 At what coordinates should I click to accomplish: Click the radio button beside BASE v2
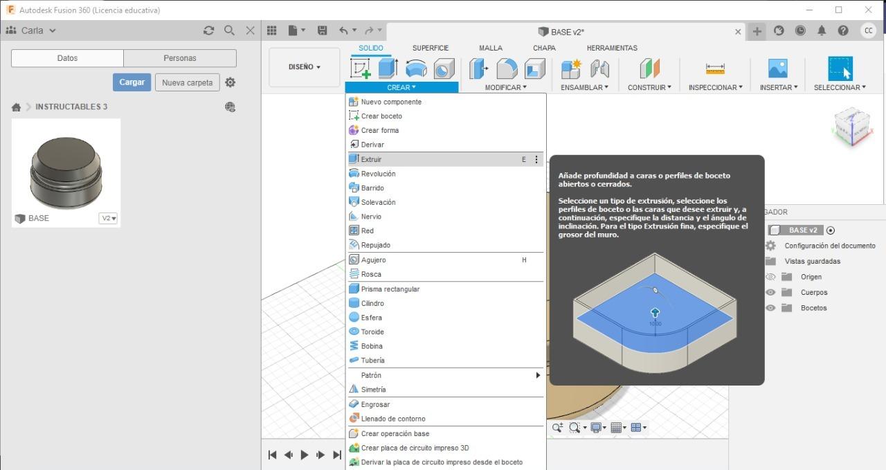tap(831, 231)
